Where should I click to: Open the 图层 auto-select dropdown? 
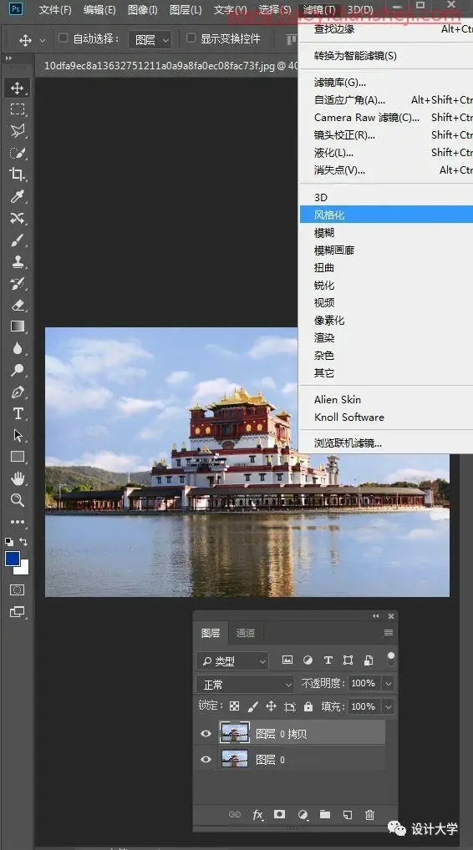click(150, 39)
